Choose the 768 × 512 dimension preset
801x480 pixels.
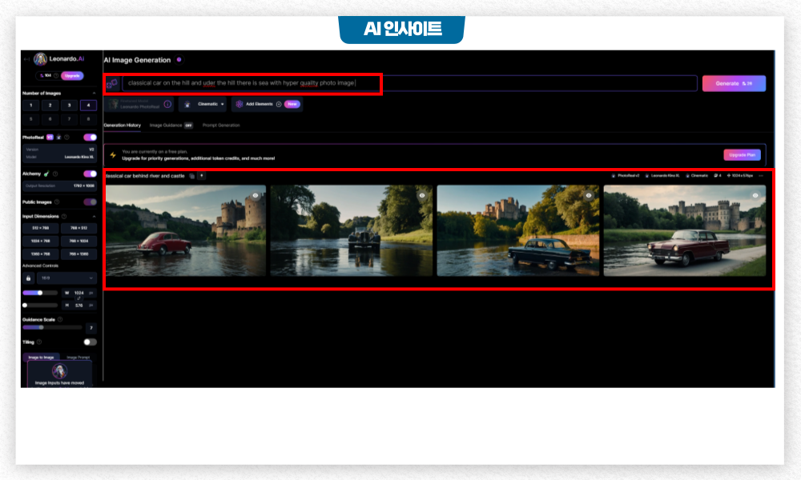[78, 228]
